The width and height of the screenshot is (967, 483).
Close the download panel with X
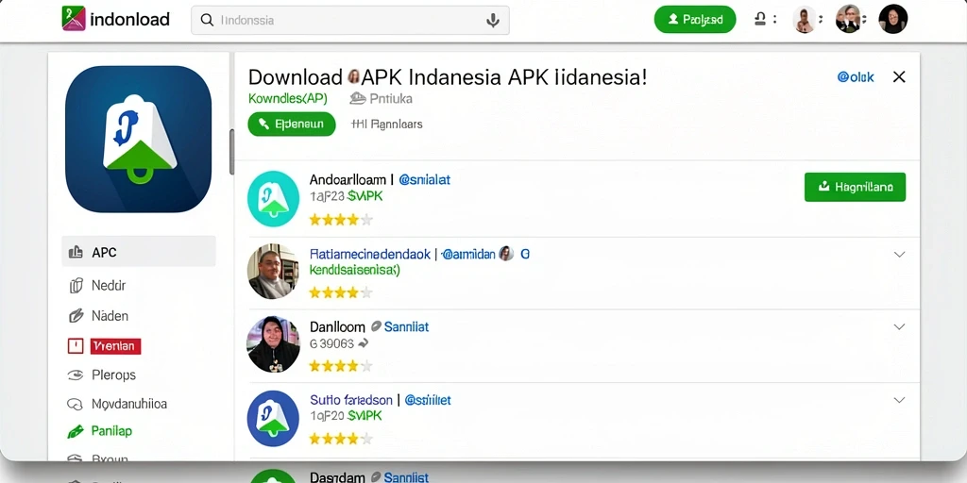click(899, 77)
